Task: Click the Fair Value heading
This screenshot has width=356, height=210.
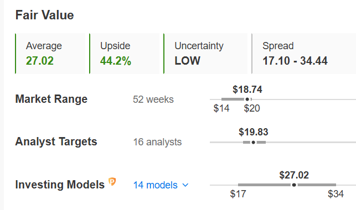Action: (44, 15)
